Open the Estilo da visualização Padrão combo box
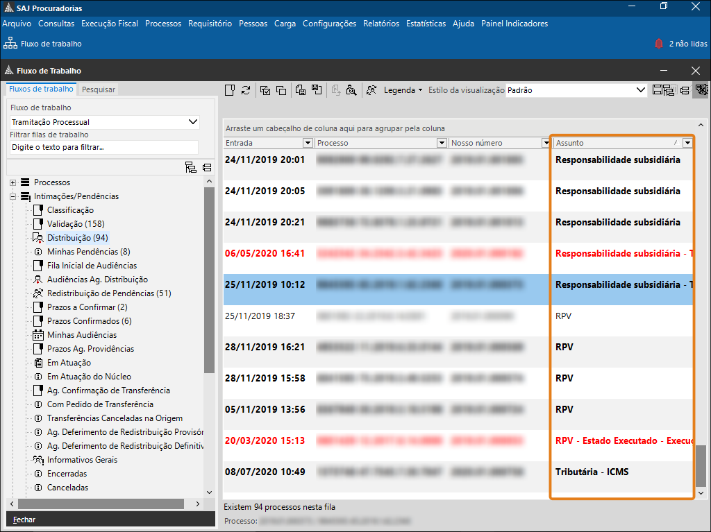 click(576, 90)
